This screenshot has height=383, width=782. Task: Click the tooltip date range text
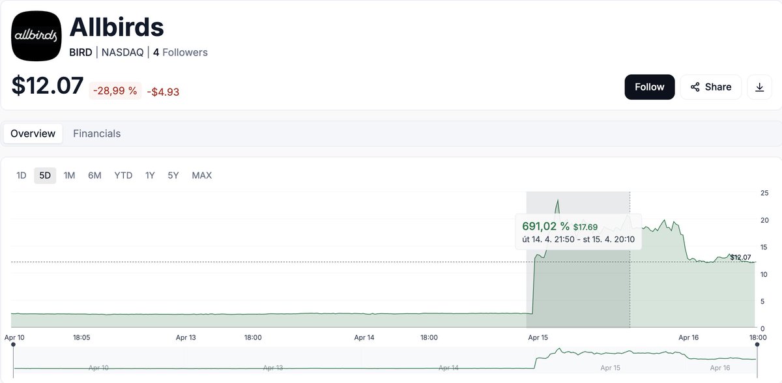pos(579,239)
